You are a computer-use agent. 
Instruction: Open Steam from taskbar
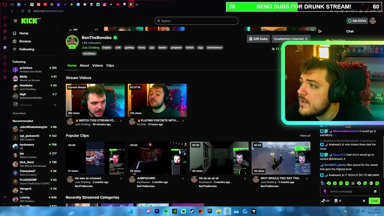coord(192,211)
